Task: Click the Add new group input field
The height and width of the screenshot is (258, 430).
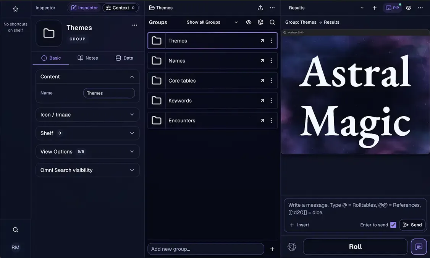Action: click(206, 249)
